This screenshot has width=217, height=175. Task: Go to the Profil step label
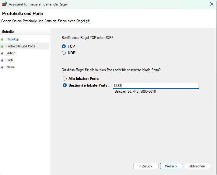10,60
